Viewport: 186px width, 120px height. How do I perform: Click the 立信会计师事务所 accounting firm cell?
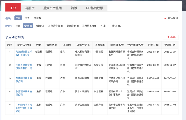coord(135,82)
